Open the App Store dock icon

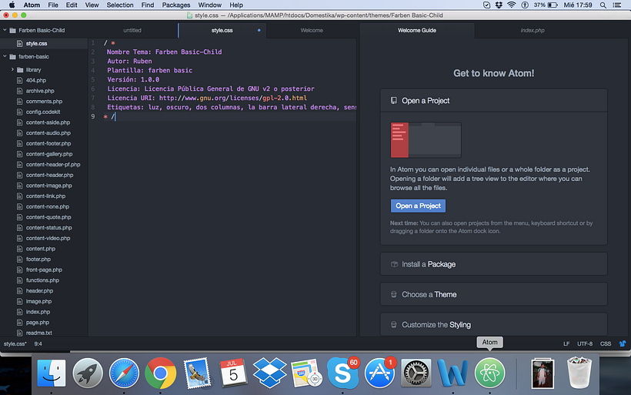pos(379,373)
